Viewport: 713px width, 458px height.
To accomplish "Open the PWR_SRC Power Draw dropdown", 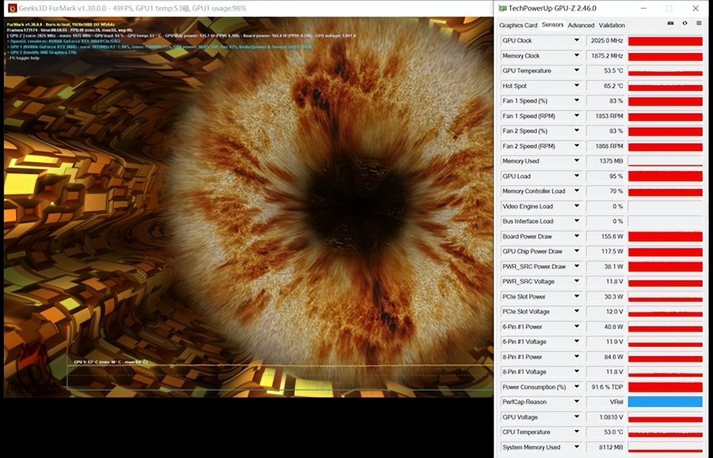I will click(x=577, y=266).
